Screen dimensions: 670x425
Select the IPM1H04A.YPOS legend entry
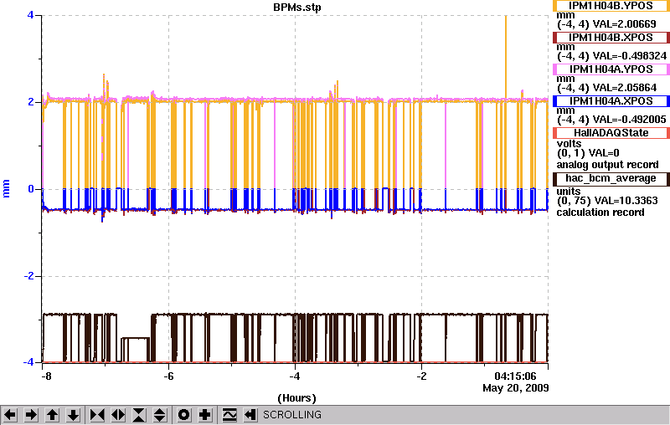(611, 69)
